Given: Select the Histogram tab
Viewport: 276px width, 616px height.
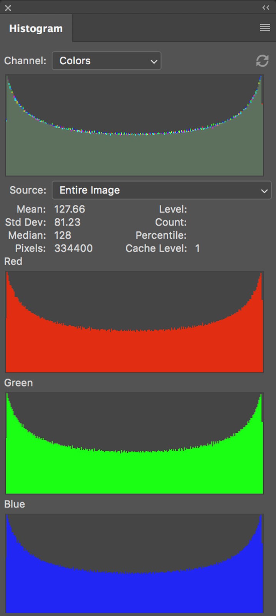Looking at the screenshot, I should pyautogui.click(x=36, y=28).
